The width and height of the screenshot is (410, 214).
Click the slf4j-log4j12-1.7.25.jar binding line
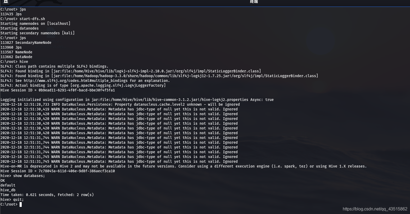[x=159, y=76]
